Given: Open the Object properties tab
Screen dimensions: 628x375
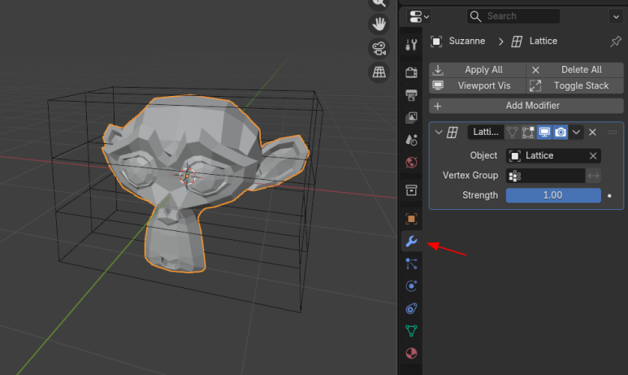Looking at the screenshot, I should 411,219.
